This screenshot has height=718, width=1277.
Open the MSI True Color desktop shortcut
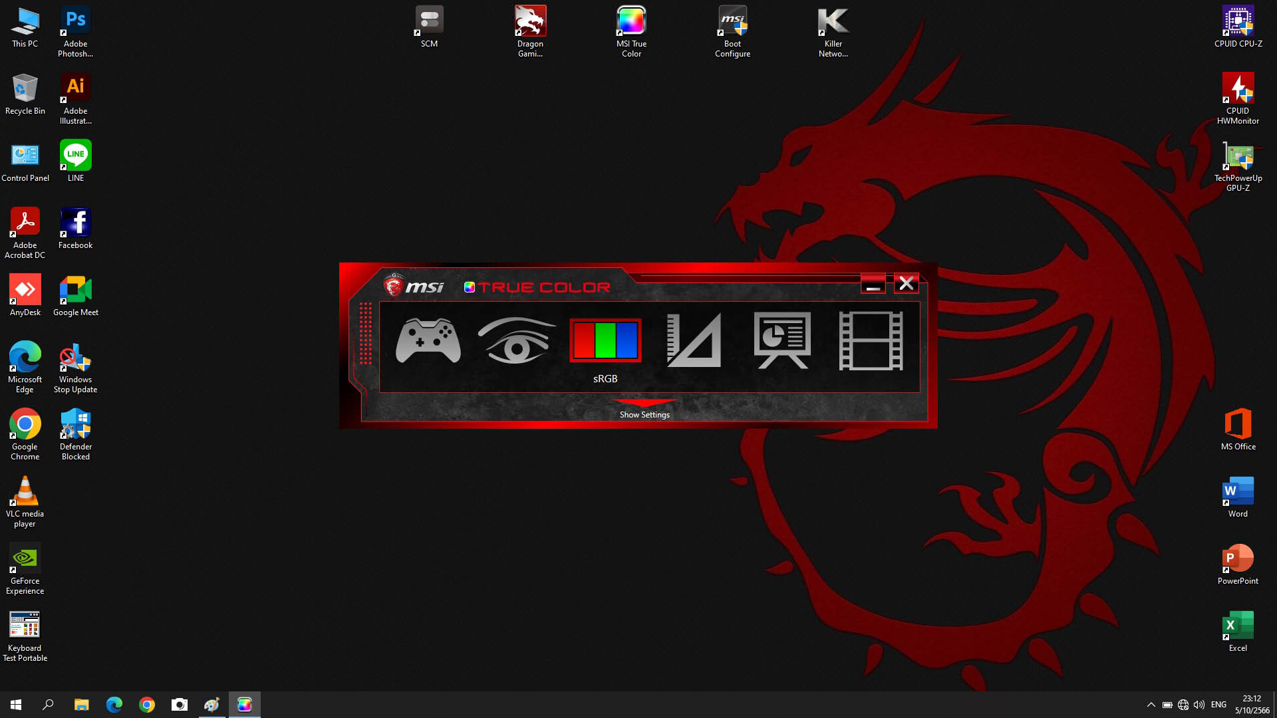tap(631, 31)
